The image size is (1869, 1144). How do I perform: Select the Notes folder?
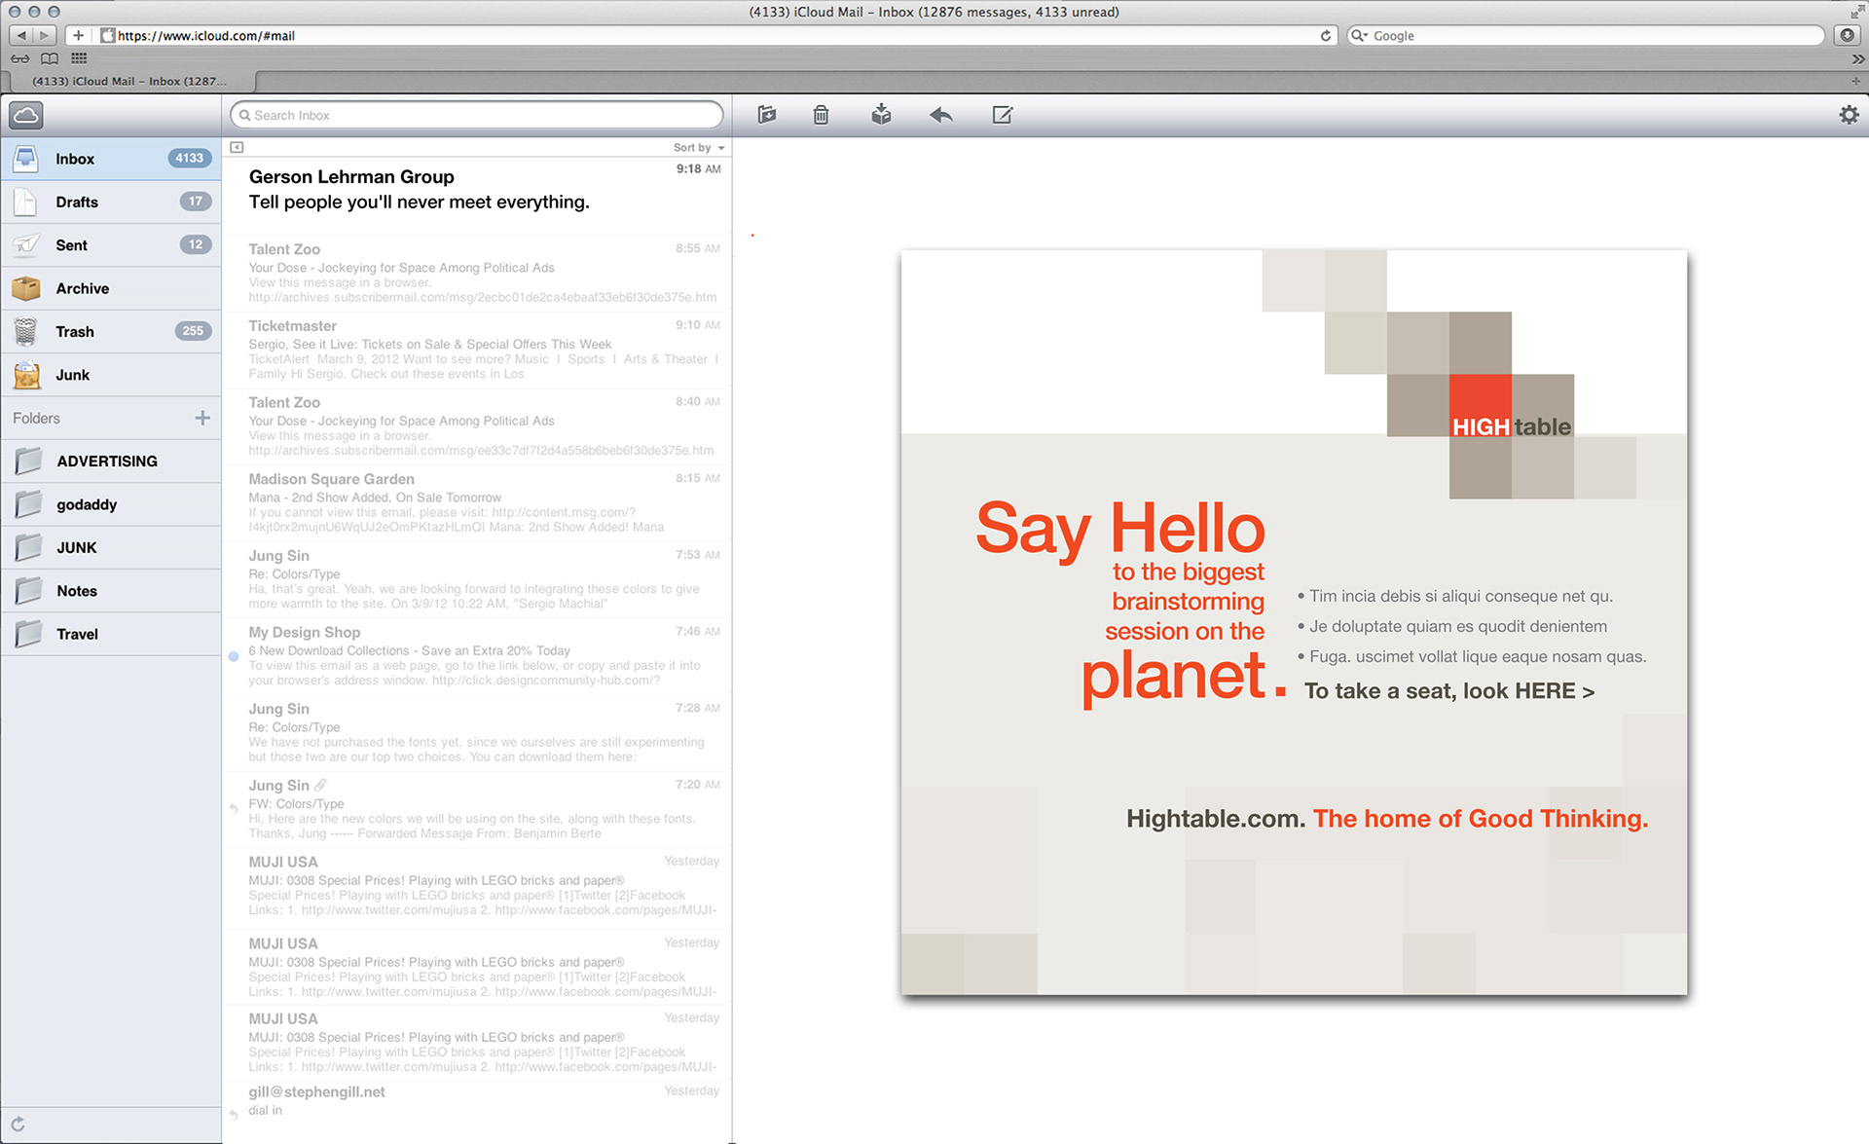111,591
